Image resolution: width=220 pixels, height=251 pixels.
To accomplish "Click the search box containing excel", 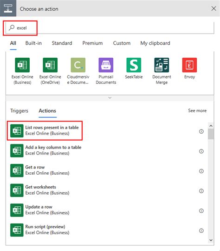I will click(110, 28).
